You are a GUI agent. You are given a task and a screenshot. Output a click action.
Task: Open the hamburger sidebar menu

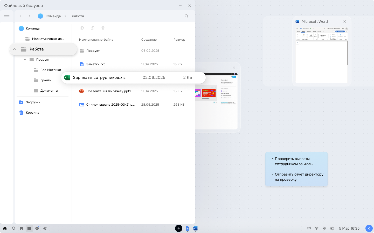[7, 16]
